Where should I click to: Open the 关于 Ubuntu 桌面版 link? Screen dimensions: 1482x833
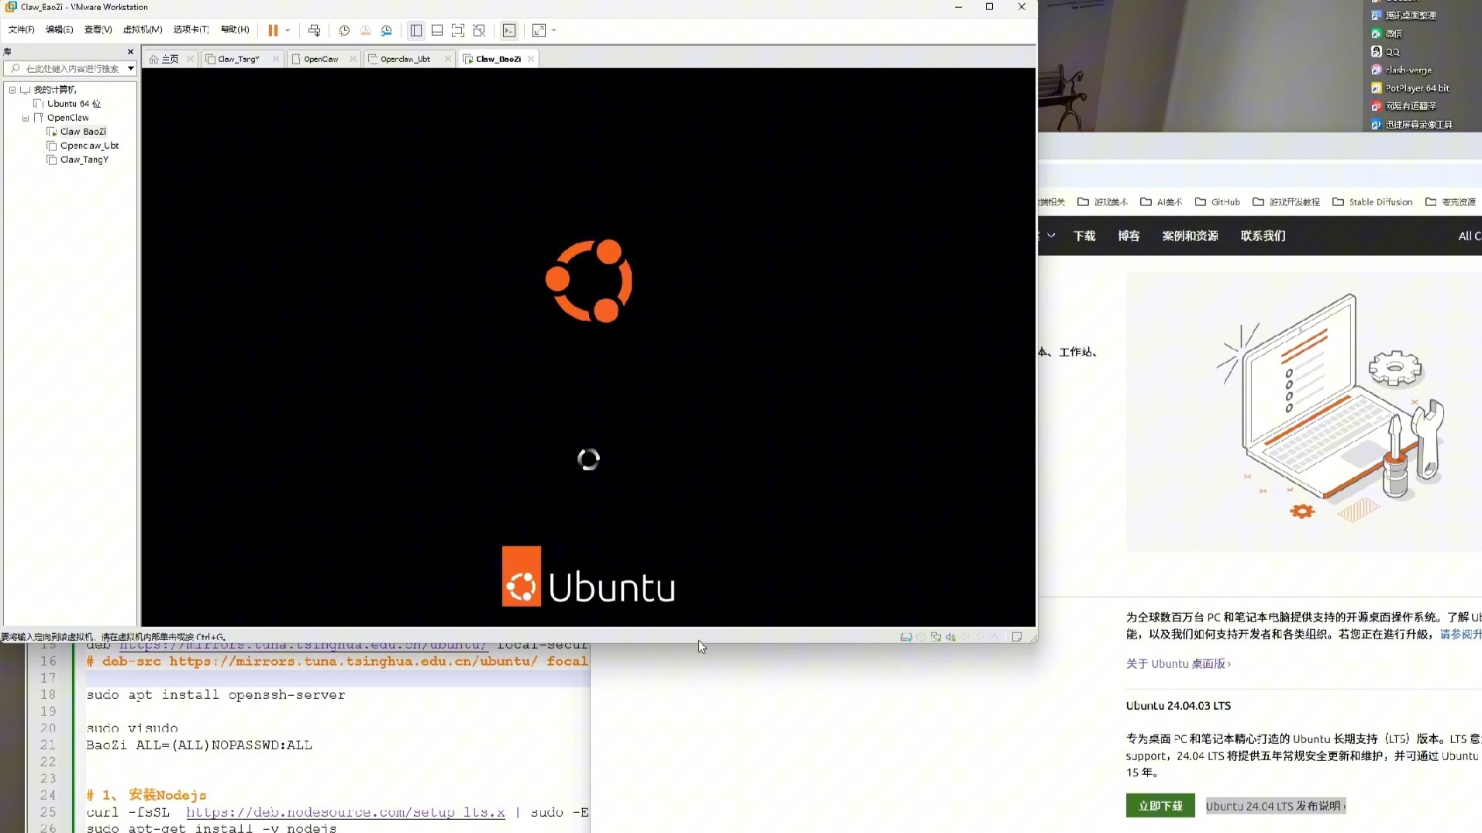point(1178,664)
